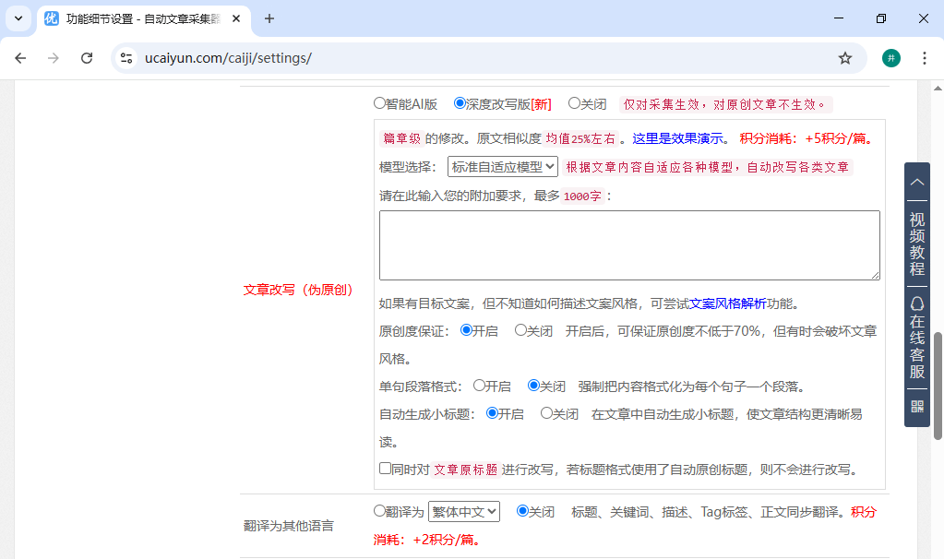Click the green browser profile avatar
The image size is (944, 559).
pos(890,57)
